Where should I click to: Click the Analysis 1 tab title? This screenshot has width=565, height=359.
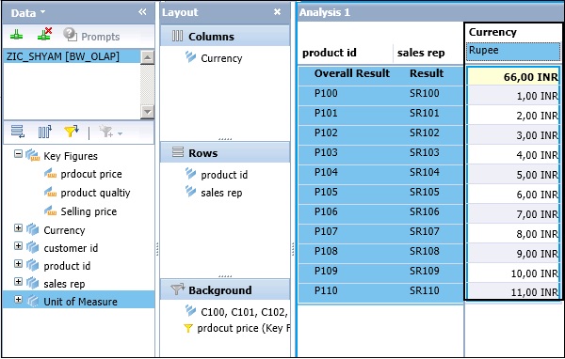324,12
